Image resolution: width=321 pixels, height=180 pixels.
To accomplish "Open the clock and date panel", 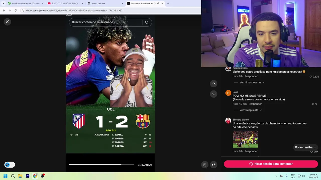I will coord(312,176).
